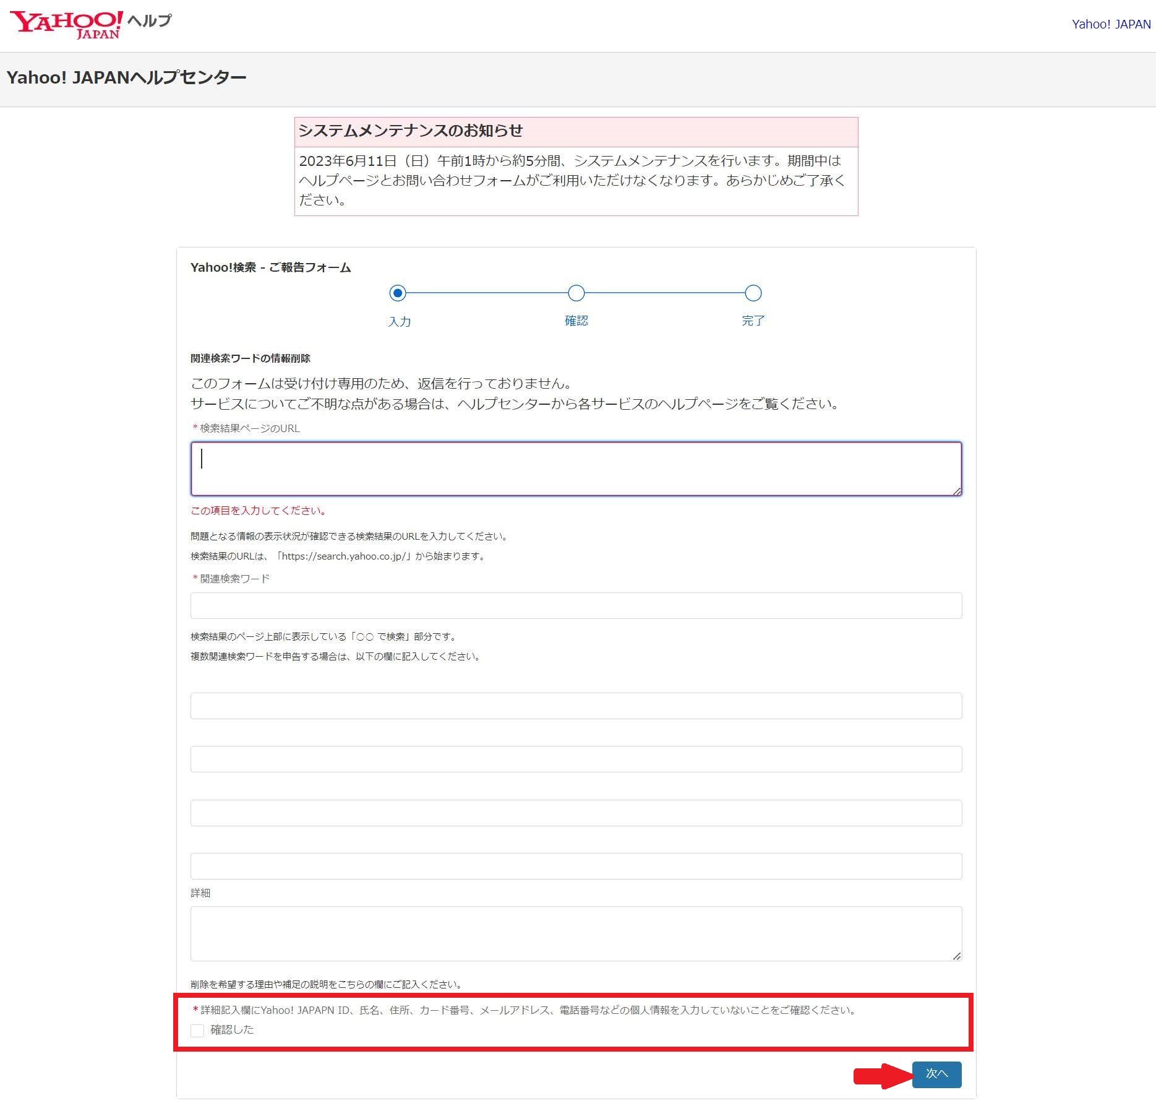
Task: Focus the 詳細 text area
Action: tap(575, 933)
